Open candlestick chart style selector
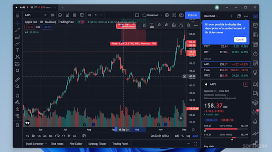 pos(52,15)
